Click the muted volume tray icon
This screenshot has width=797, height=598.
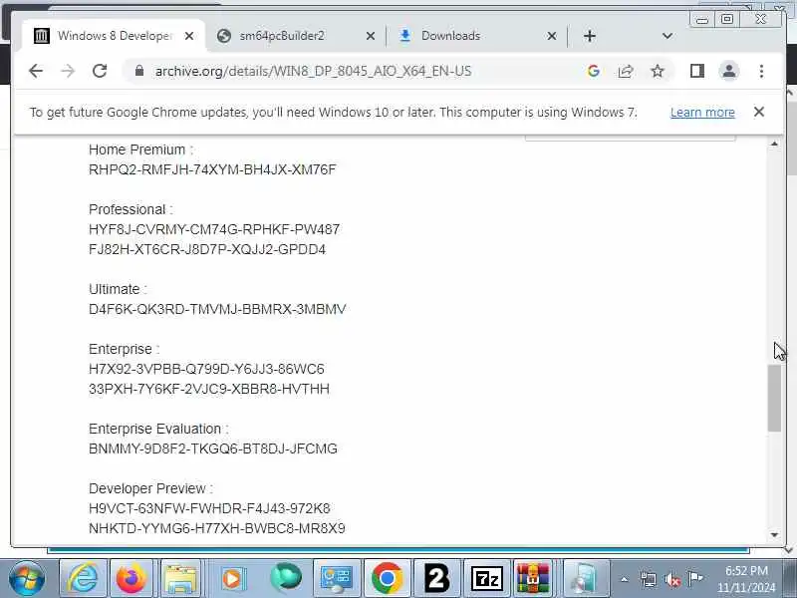coord(671,579)
